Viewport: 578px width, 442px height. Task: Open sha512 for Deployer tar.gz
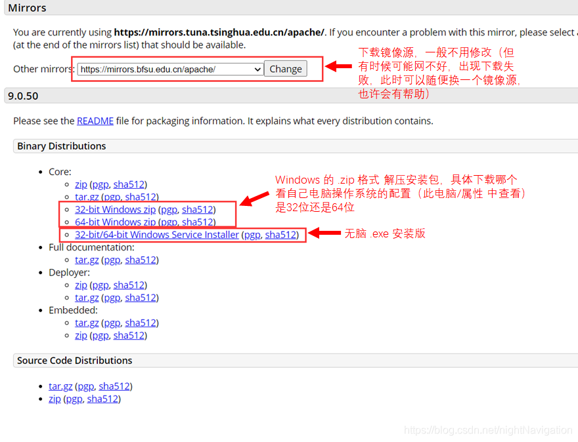141,298
